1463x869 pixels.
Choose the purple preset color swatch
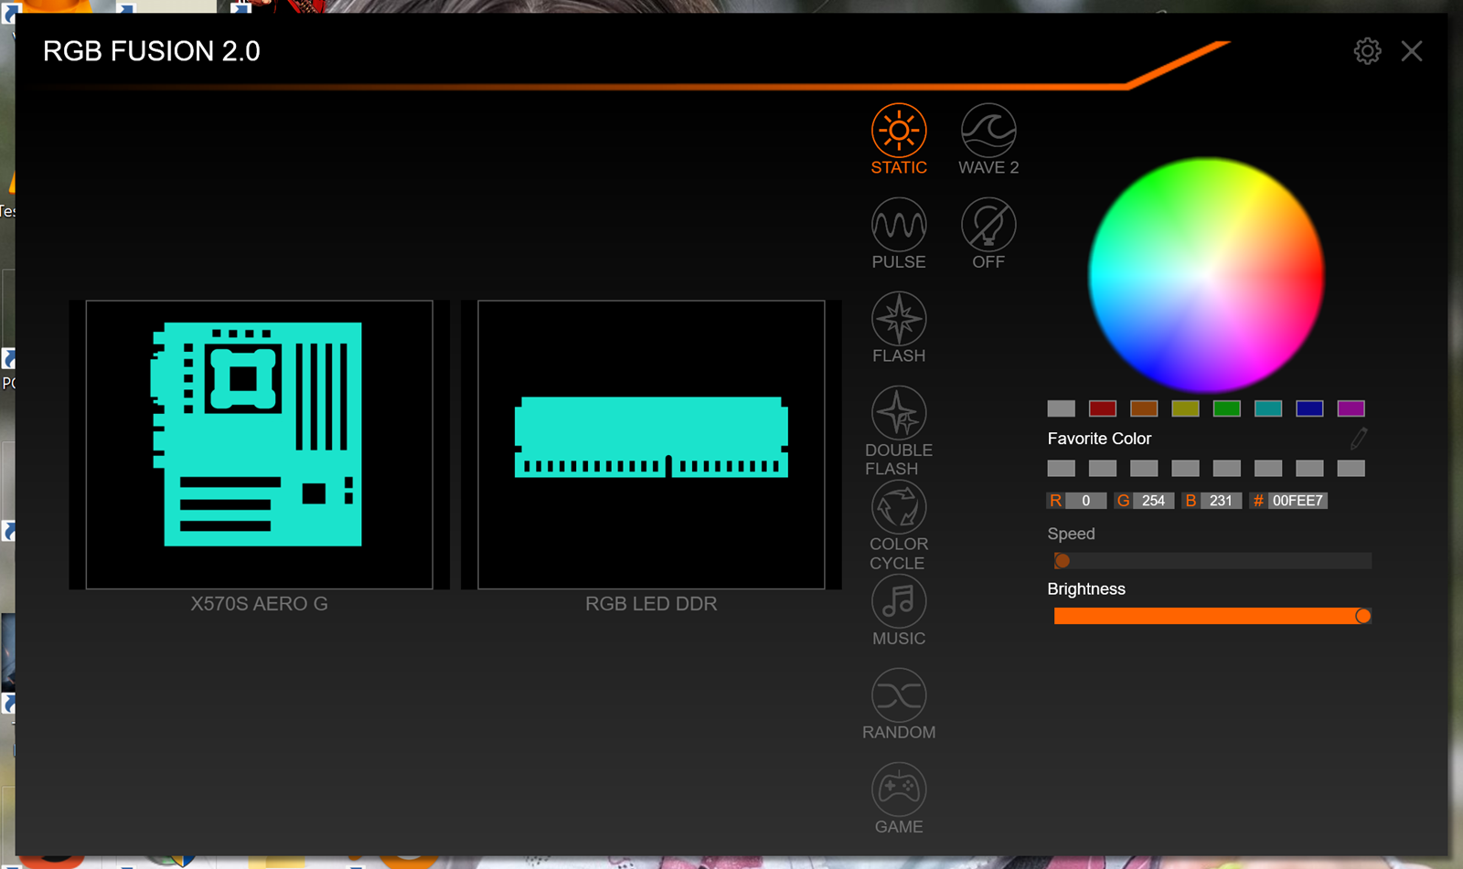[x=1351, y=408]
